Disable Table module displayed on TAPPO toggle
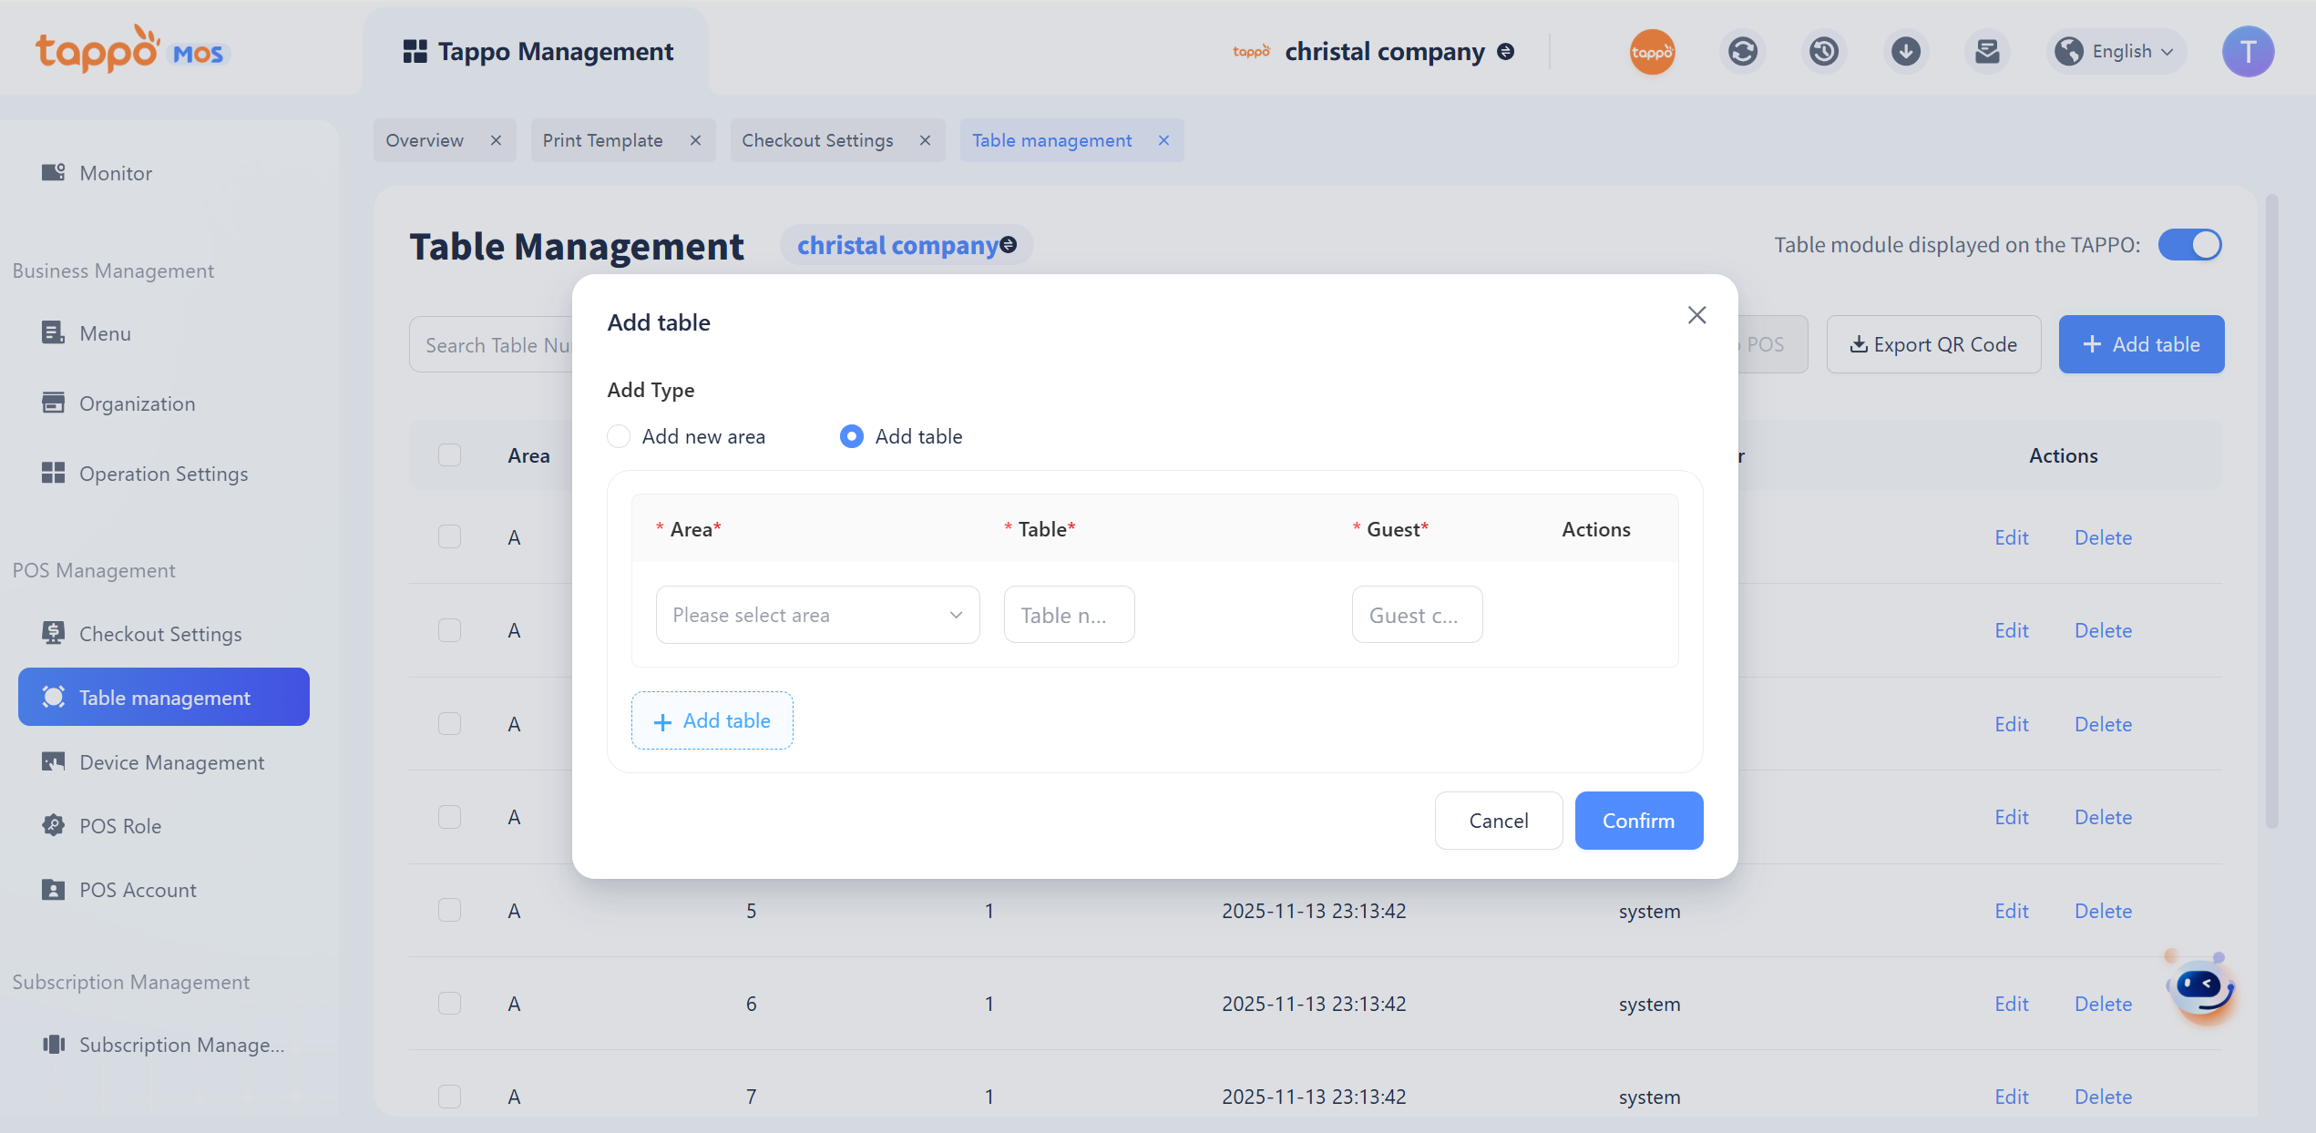Screen dimensions: 2316x1133 (2189, 244)
